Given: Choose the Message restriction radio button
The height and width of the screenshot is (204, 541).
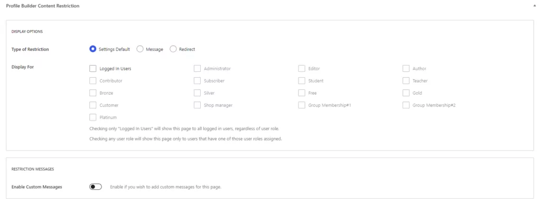Looking at the screenshot, I should click(x=139, y=49).
